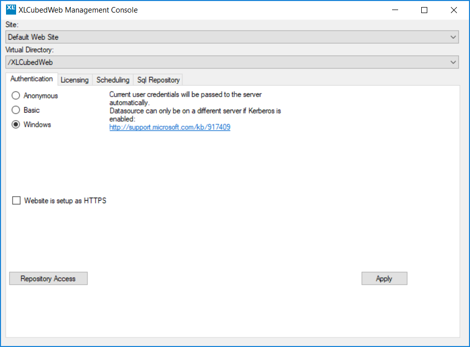Switch to the Licensing tab
470x347 pixels.
pos(74,80)
